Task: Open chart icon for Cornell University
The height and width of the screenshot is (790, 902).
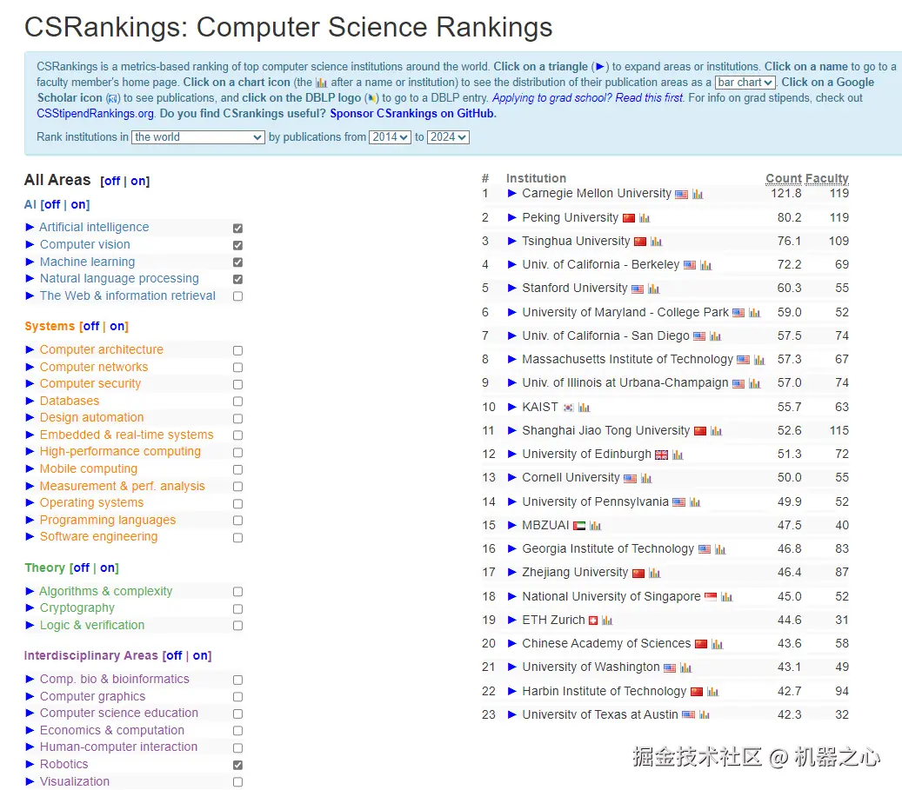Action: point(646,478)
